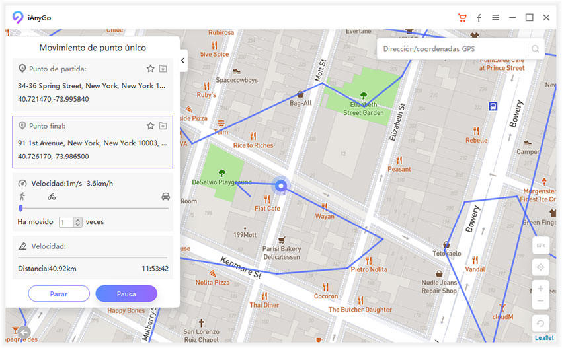The width and height of the screenshot is (562, 348).
Task: Zoom out the map with minus
Action: (540, 301)
